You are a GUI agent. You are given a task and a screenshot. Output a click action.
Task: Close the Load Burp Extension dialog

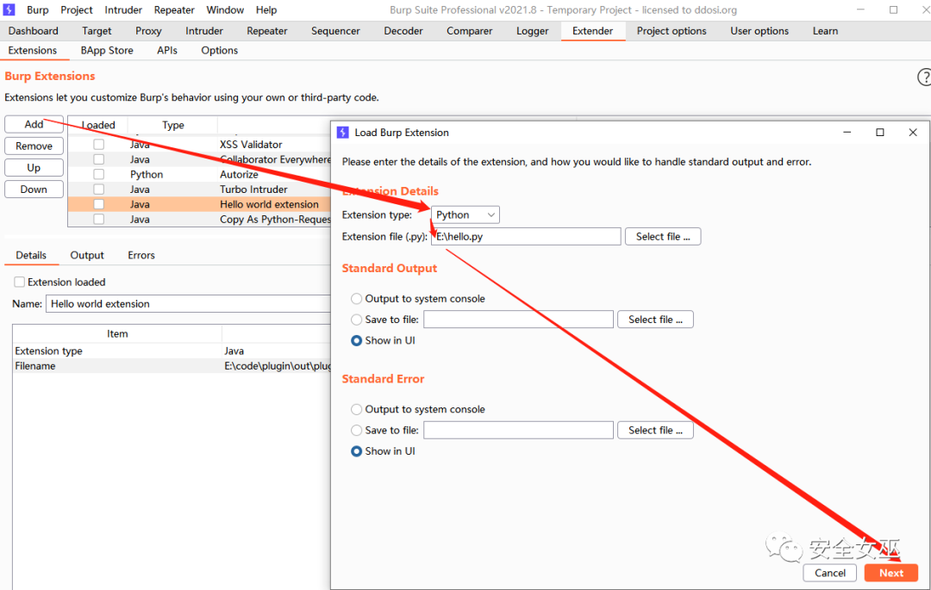tap(913, 133)
